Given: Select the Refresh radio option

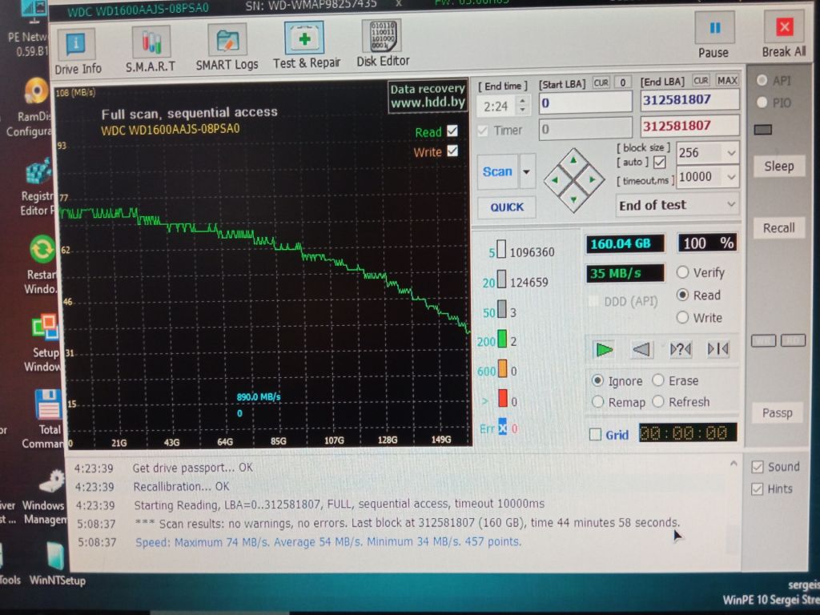Looking at the screenshot, I should pyautogui.click(x=658, y=402).
